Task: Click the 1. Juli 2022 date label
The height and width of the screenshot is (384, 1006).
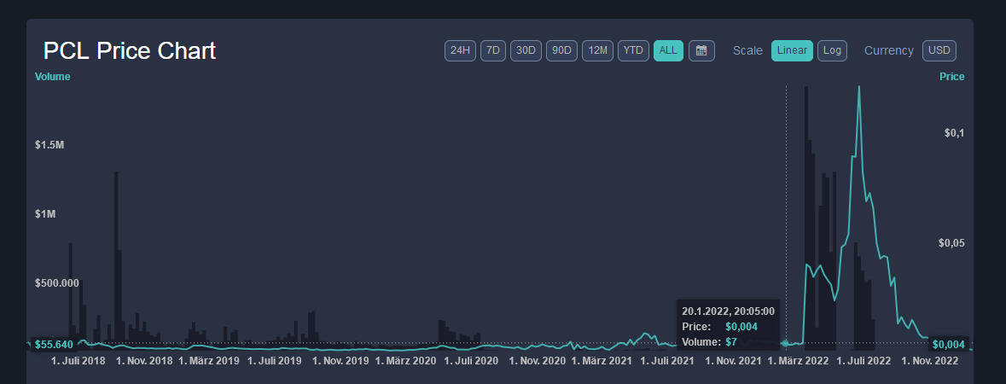Action: pyautogui.click(x=864, y=361)
